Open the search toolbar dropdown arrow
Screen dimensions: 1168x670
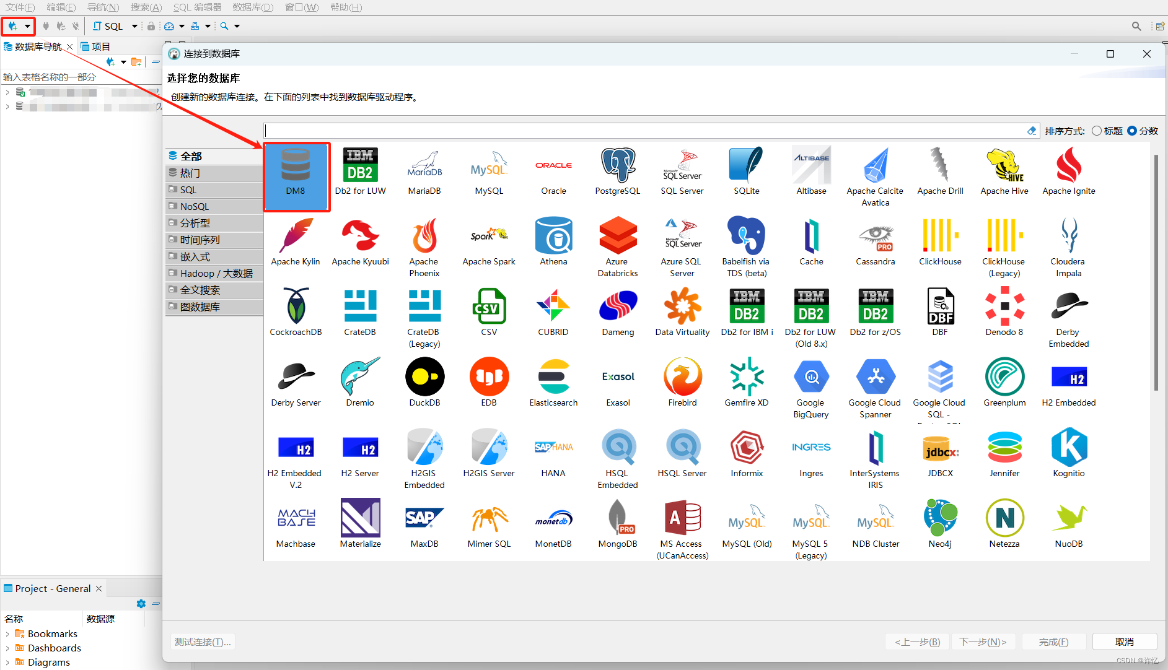pos(237,26)
